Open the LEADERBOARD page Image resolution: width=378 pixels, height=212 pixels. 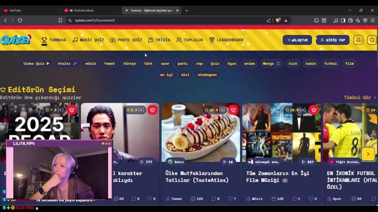[x=227, y=40]
